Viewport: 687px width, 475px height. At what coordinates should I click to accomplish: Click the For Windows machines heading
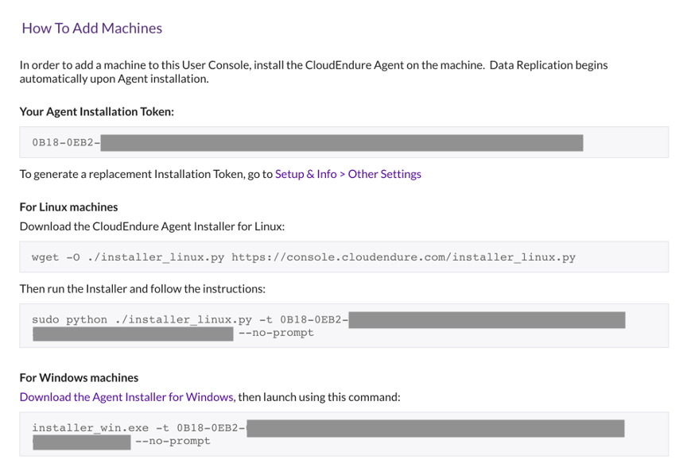point(79,378)
